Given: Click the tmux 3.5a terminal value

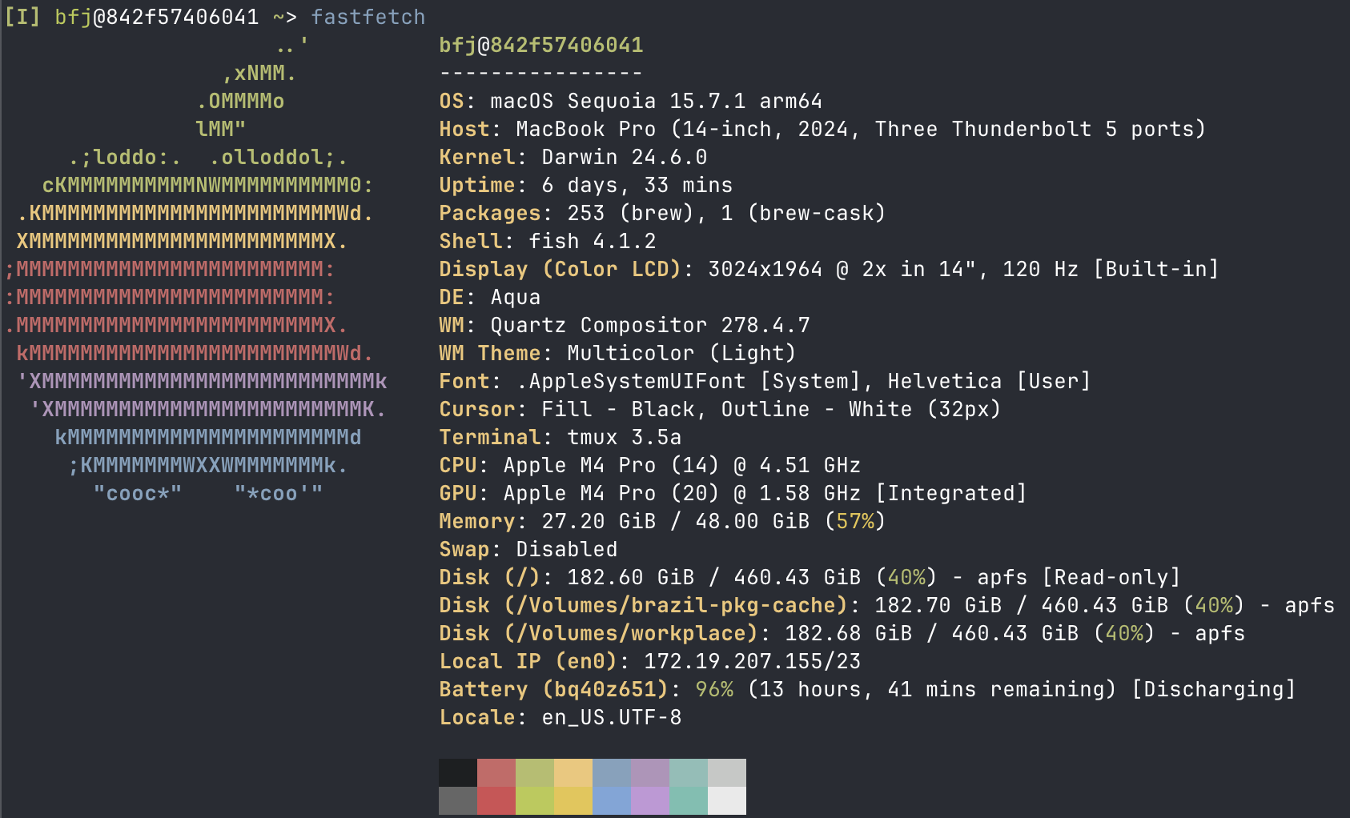Looking at the screenshot, I should pyautogui.click(x=624, y=437).
